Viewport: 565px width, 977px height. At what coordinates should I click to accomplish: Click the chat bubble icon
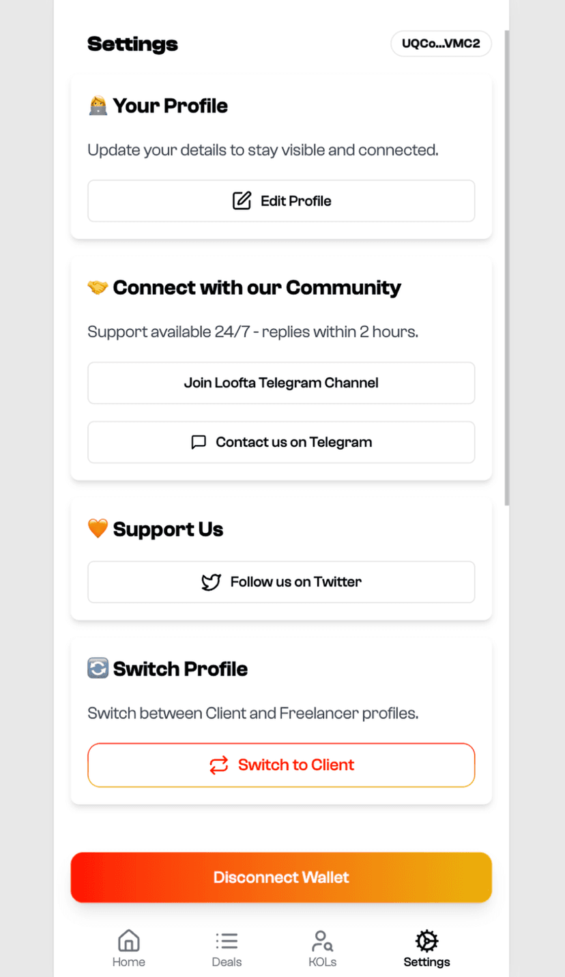pyautogui.click(x=199, y=442)
